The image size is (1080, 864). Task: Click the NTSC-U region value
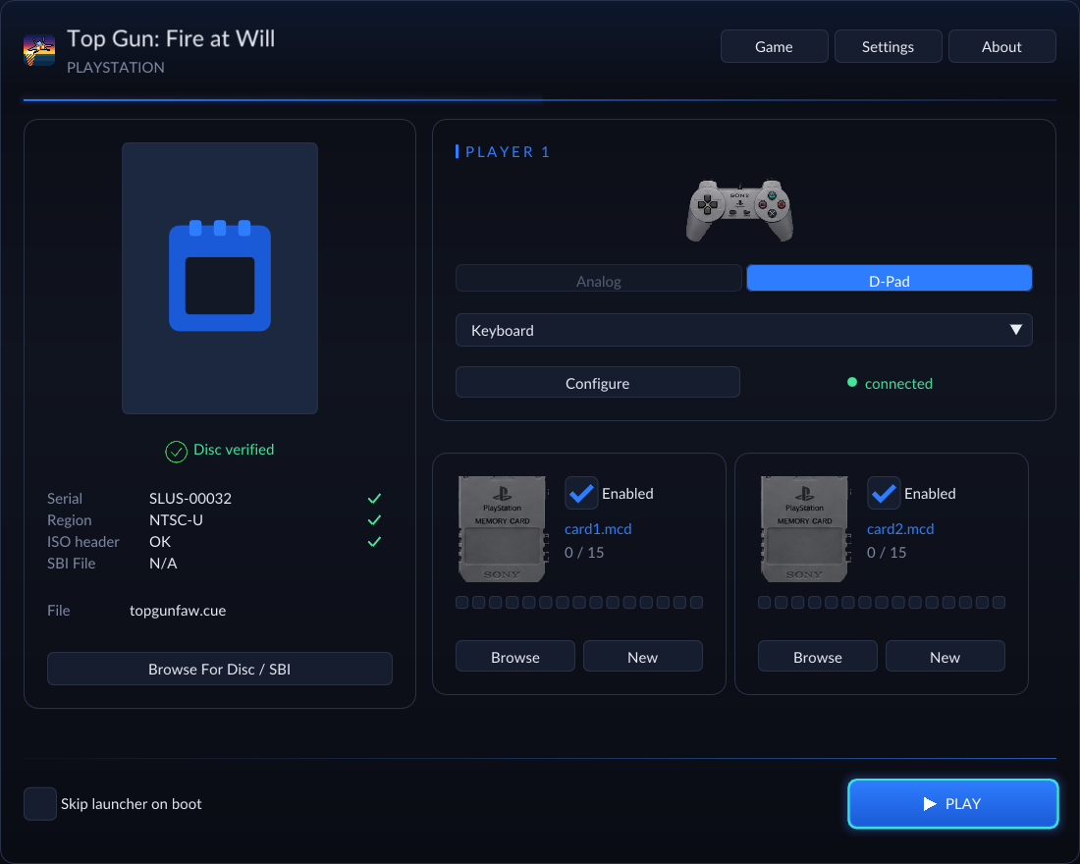tap(177, 520)
